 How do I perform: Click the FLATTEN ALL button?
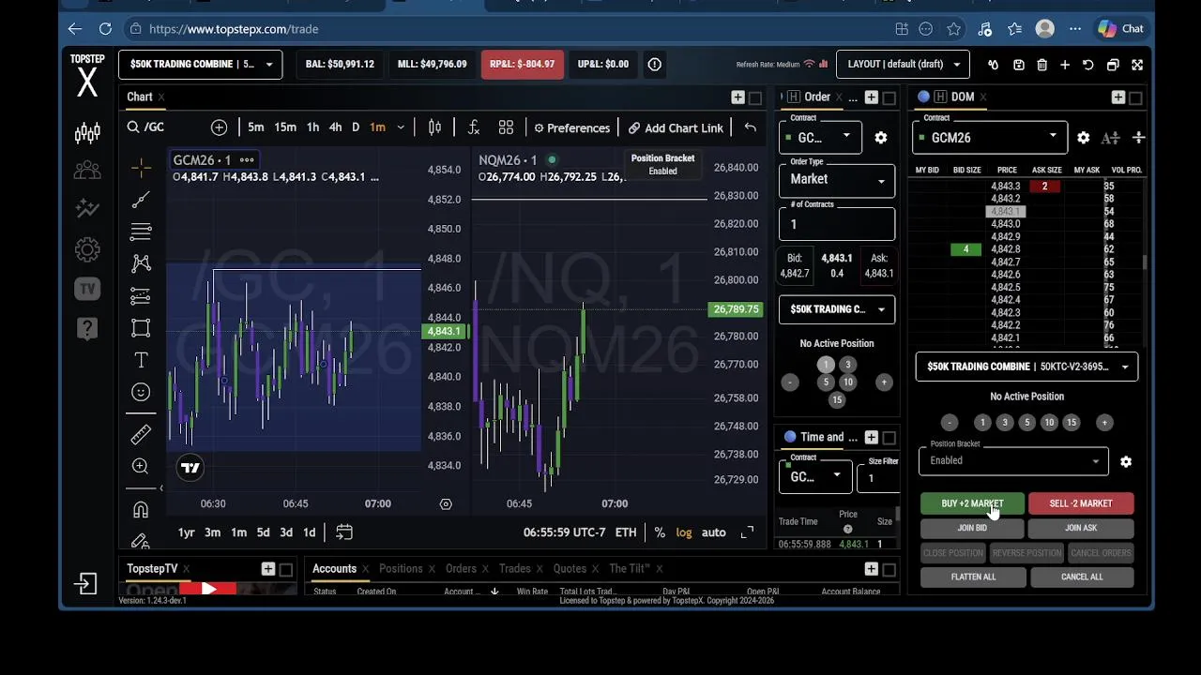click(x=973, y=577)
